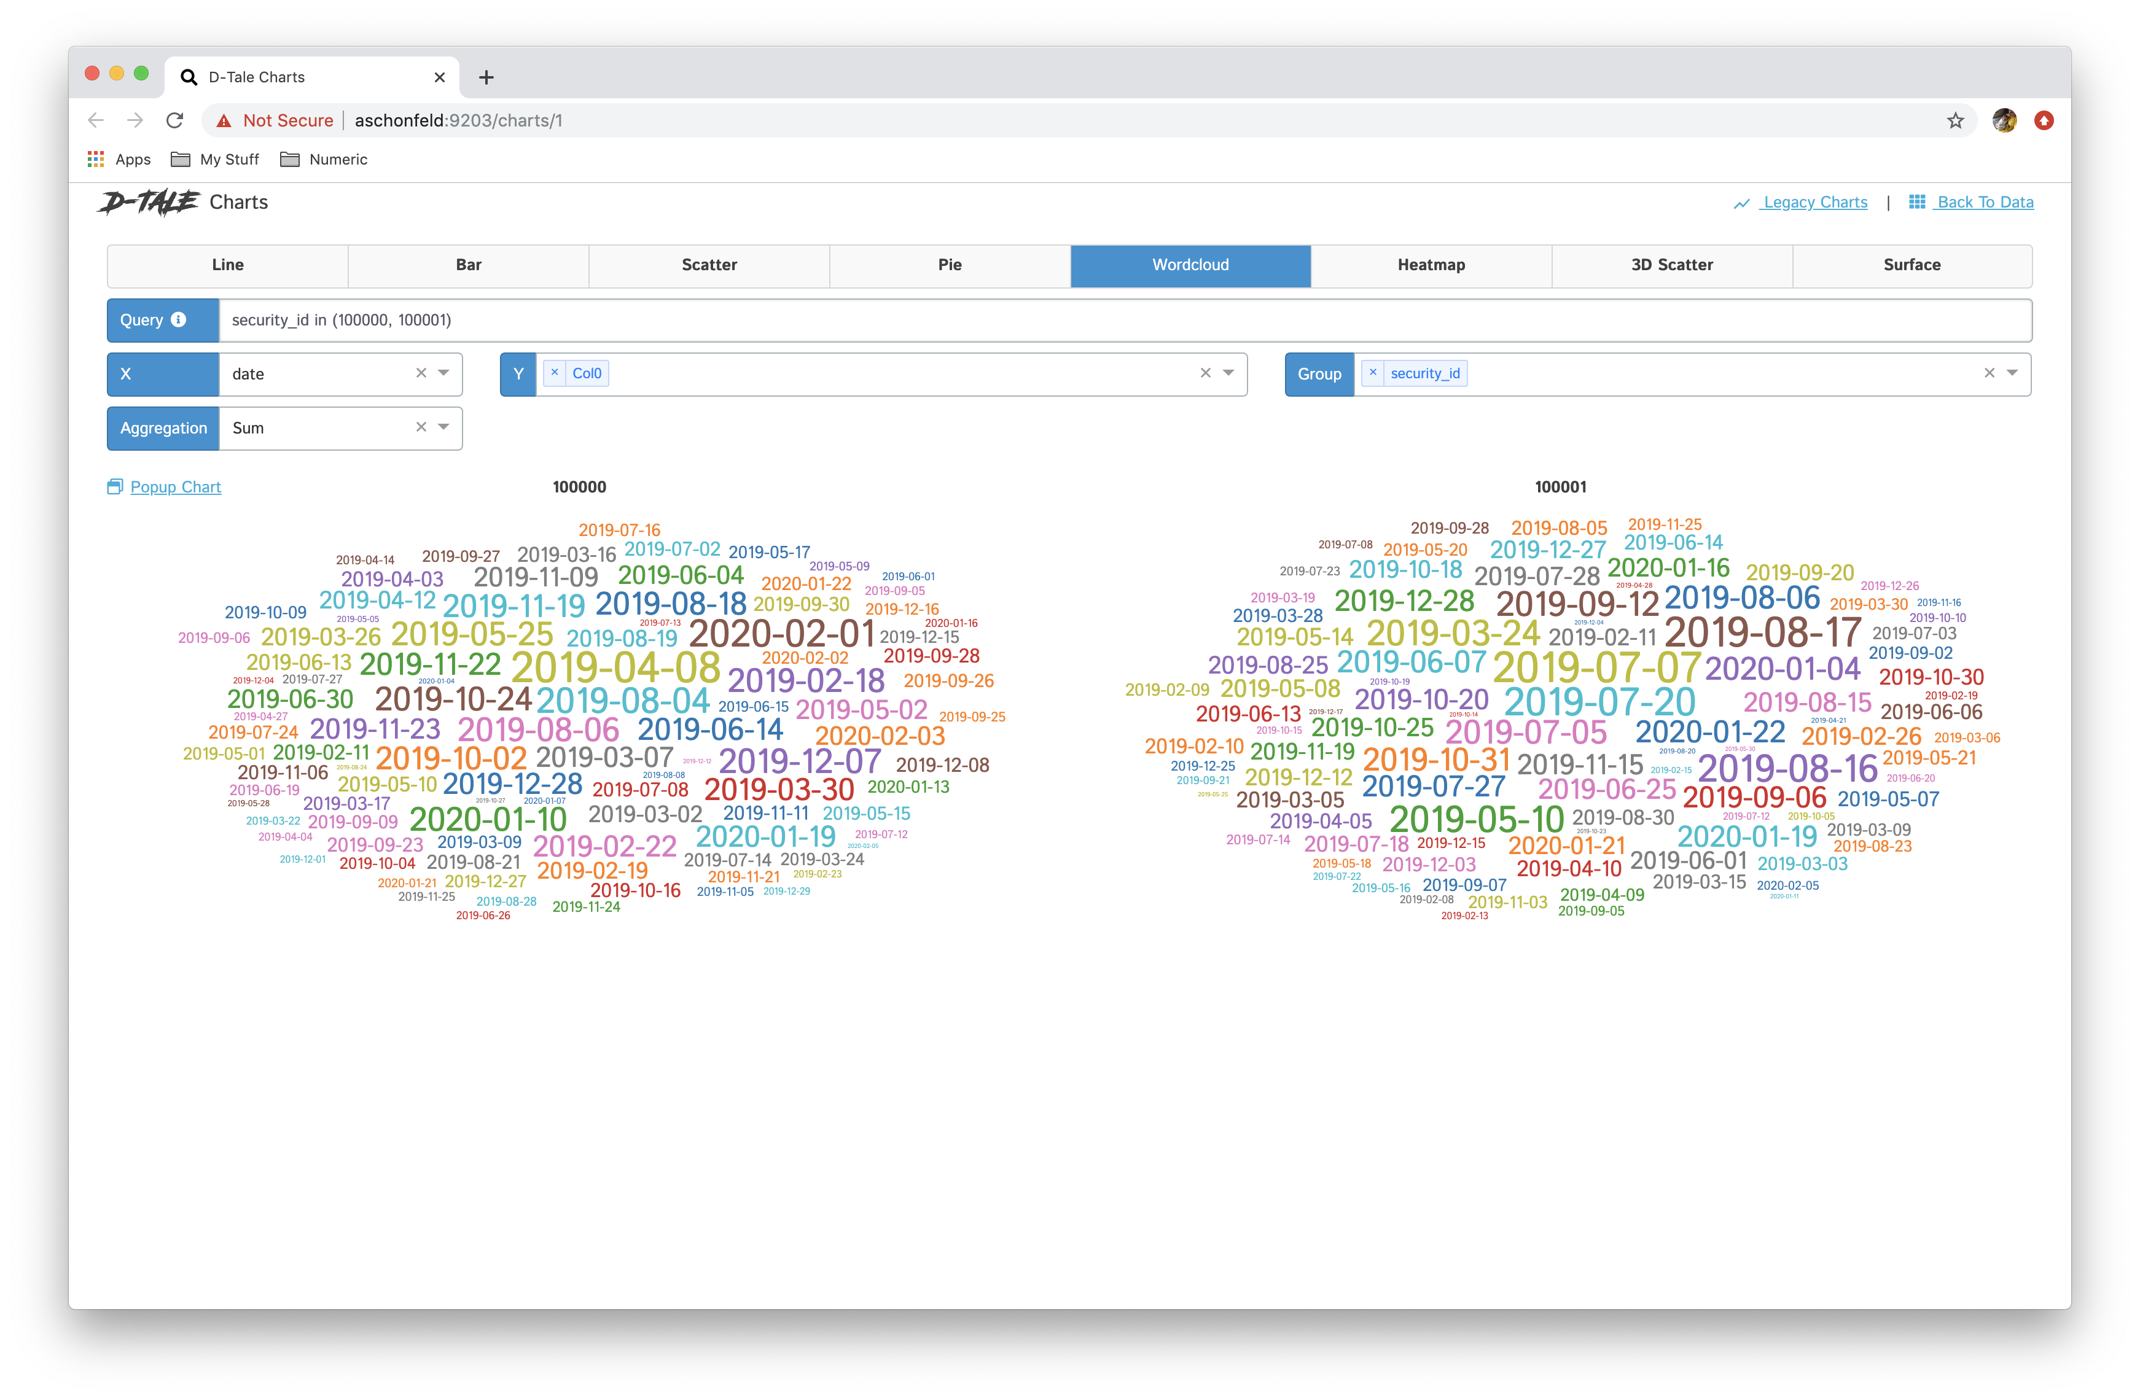Viewport: 2140px width, 1400px height.
Task: Open the Legacy Charts link
Action: click(1814, 202)
